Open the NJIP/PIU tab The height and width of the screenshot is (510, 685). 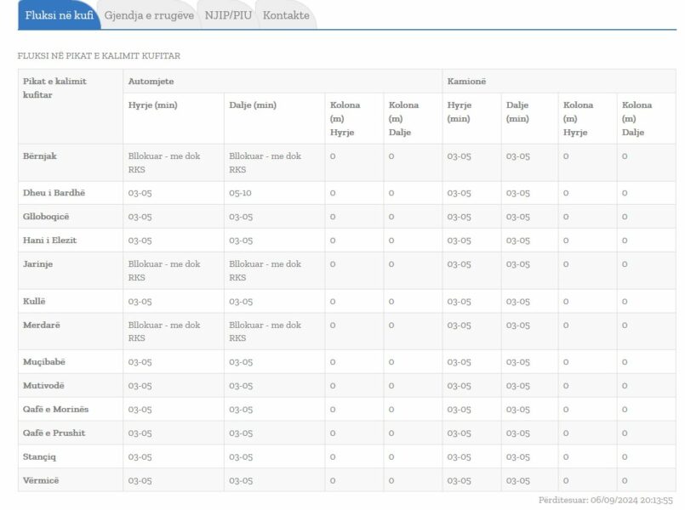coord(228,15)
